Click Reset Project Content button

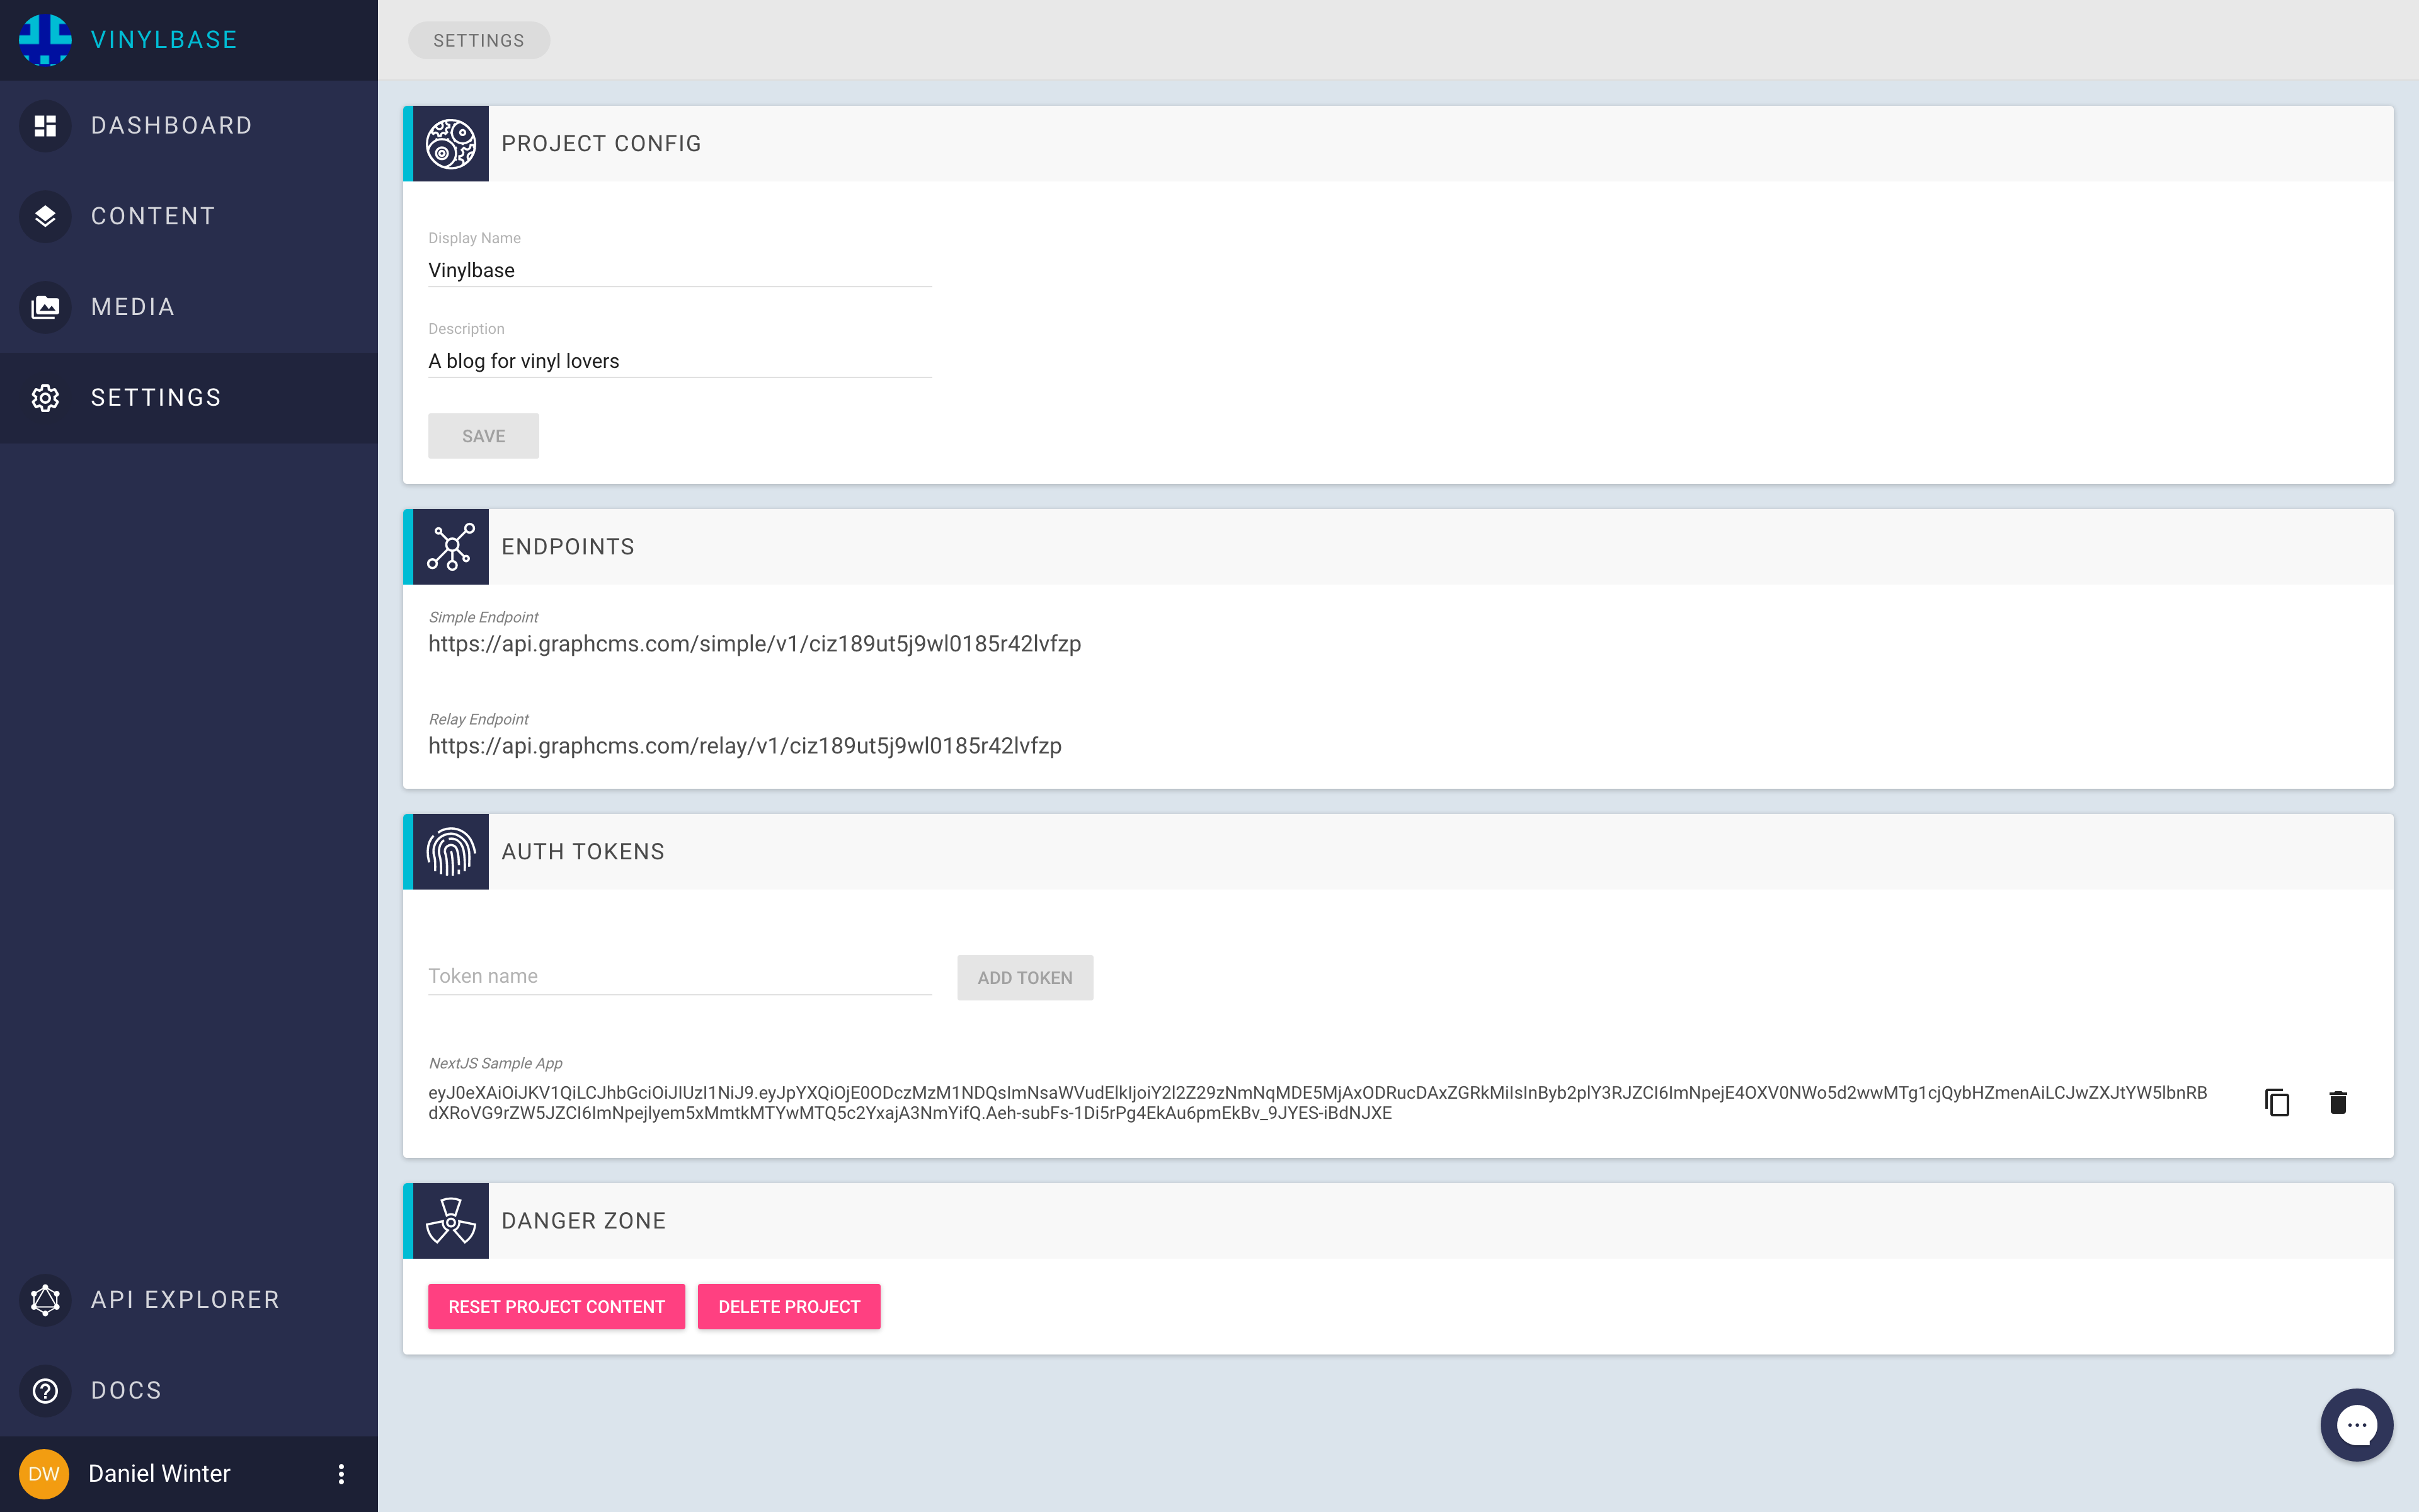tap(556, 1307)
